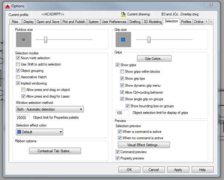Click the Cancel button

(154, 170)
